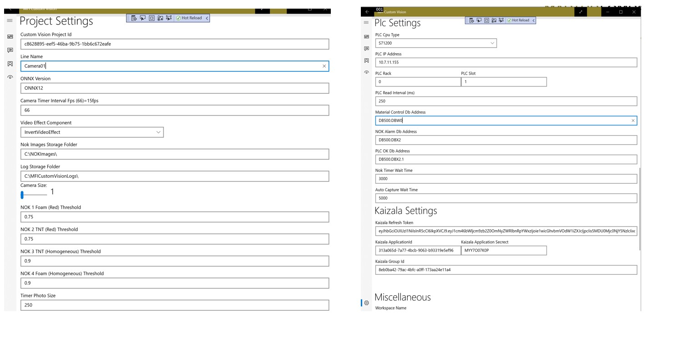Click the Project Settings heading
673x348 pixels.
pyautogui.click(x=56, y=21)
